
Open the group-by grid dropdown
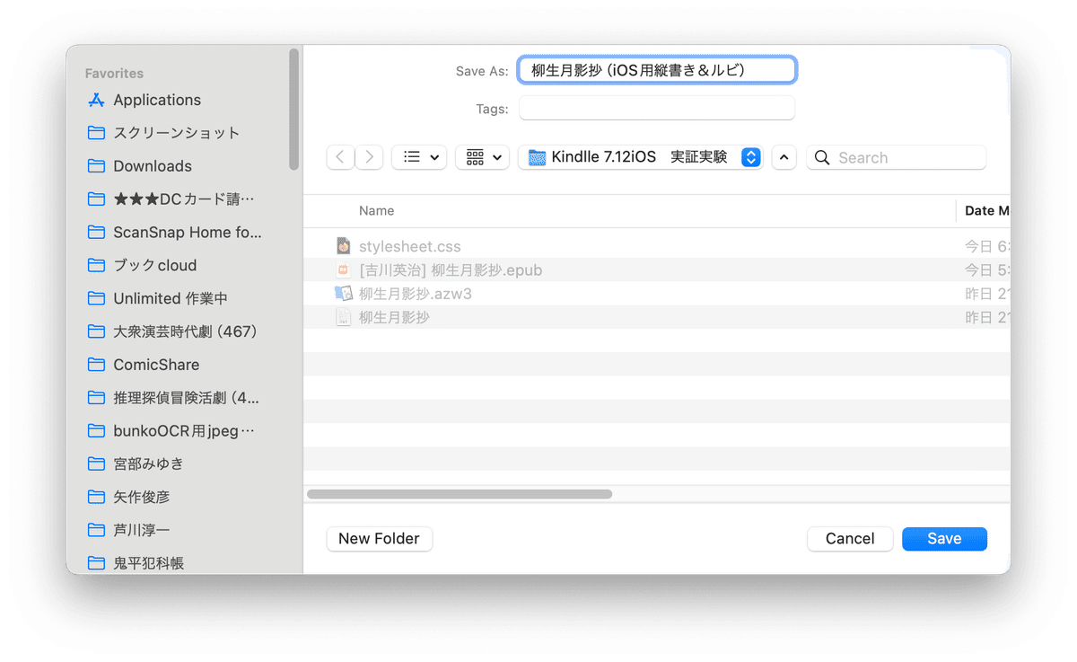(483, 157)
